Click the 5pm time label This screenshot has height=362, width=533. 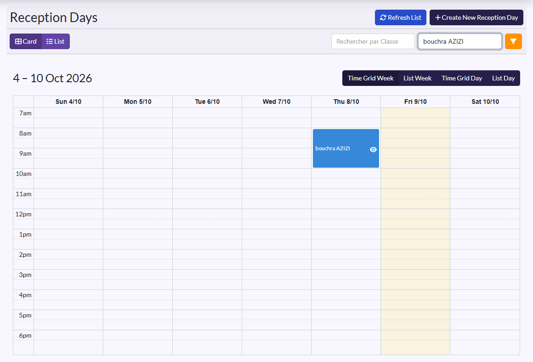click(x=25, y=316)
